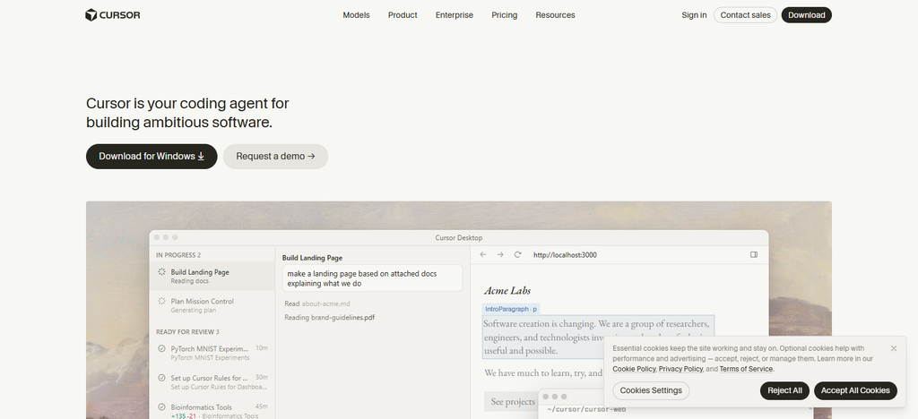Click Download for Windows button

[x=152, y=156]
